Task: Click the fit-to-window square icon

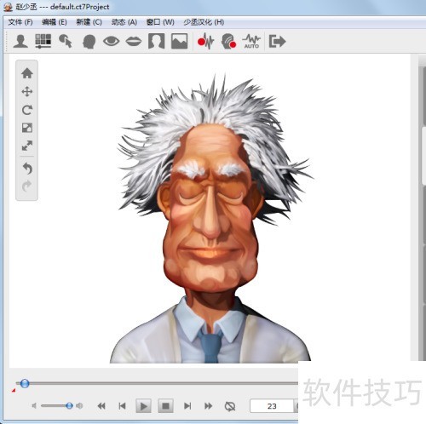Action: point(27,128)
